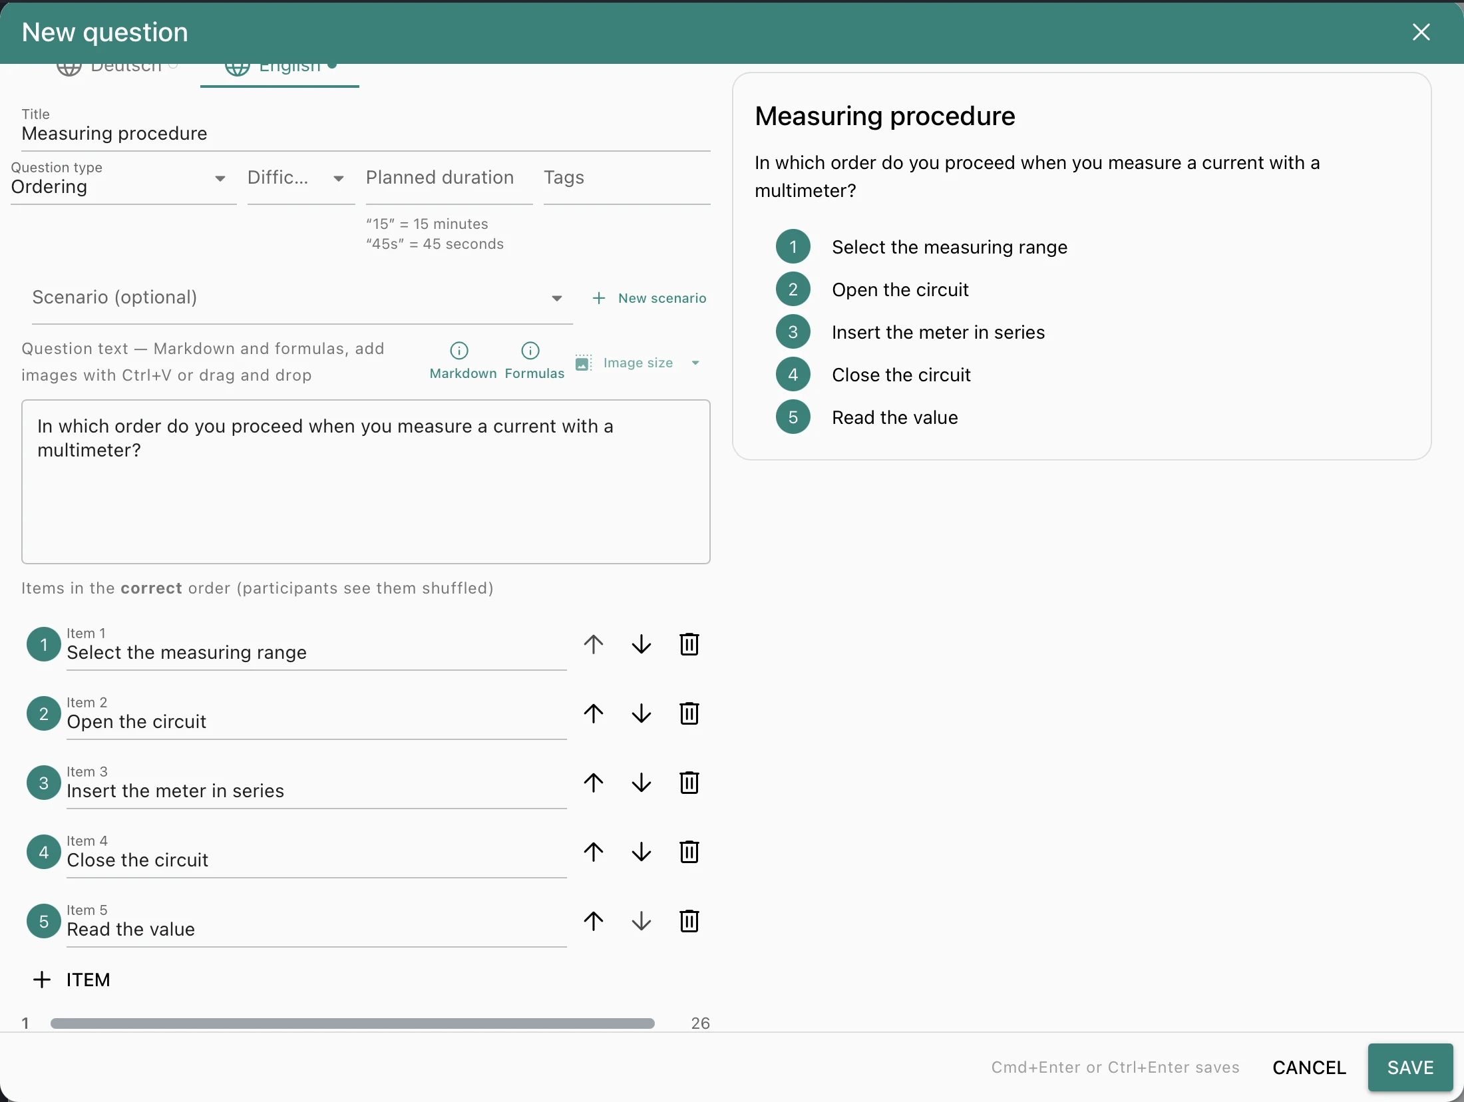Click preview item 'Insert the meter in series'
The width and height of the screenshot is (1464, 1102).
pos(938,332)
